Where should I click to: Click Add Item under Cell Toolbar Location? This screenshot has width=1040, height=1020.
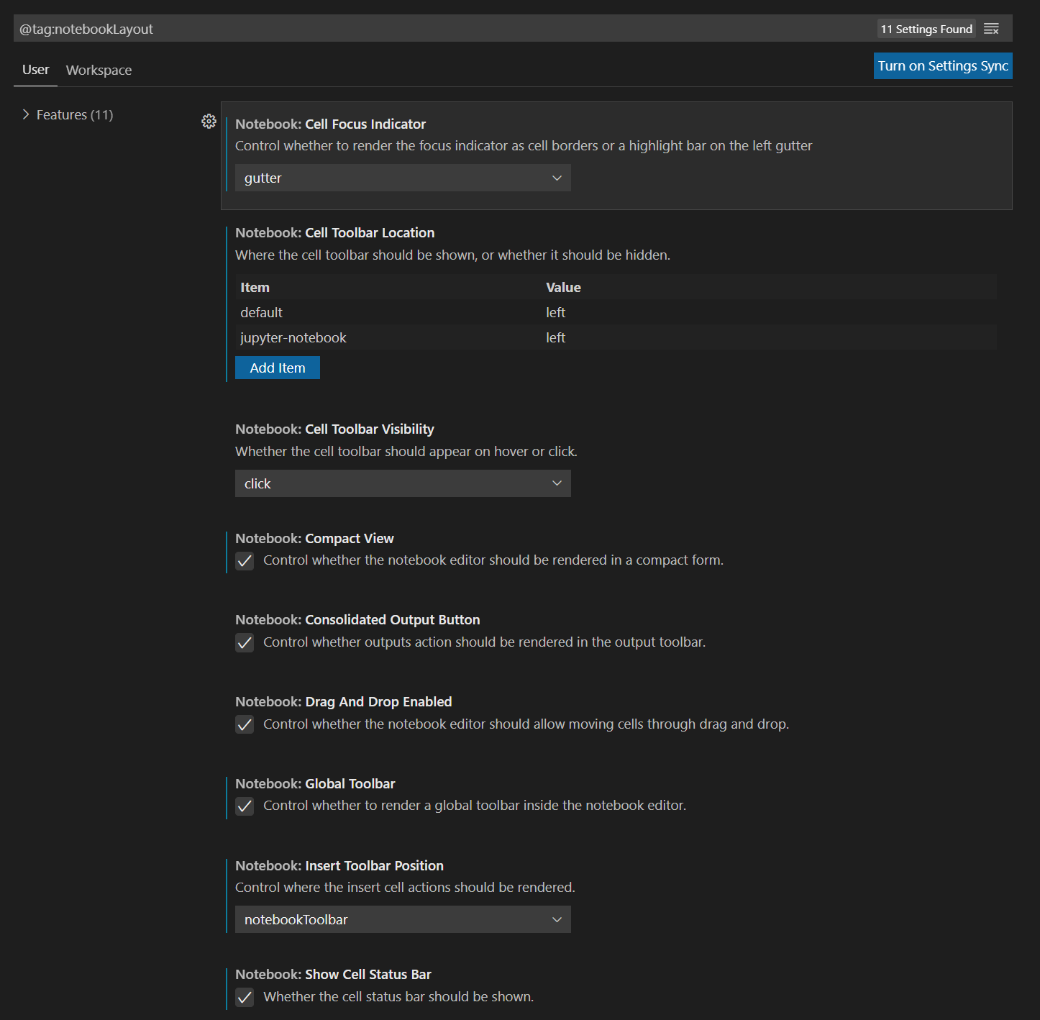click(x=277, y=368)
